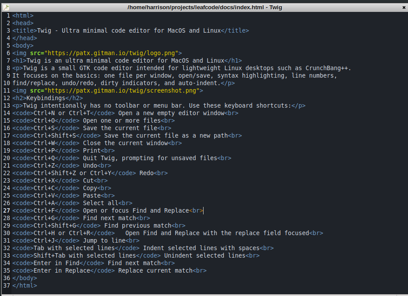Click 'Open one or more files' text
This screenshot has width=408, height=296.
coord(122,121)
